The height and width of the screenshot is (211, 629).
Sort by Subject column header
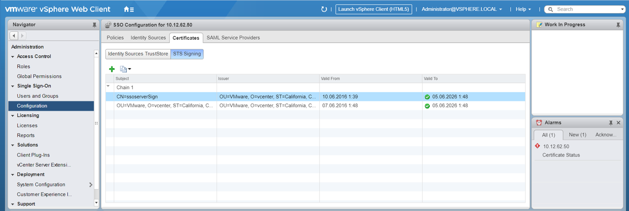[x=165, y=79]
